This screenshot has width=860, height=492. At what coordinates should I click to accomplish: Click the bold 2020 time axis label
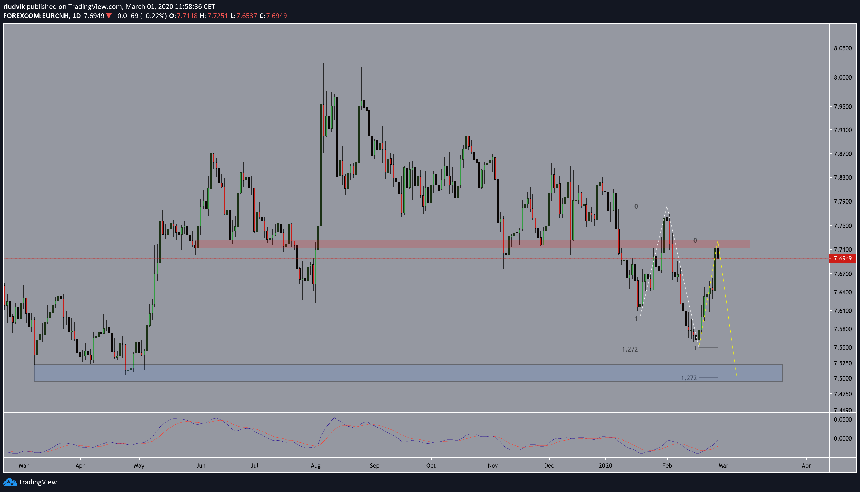point(605,466)
